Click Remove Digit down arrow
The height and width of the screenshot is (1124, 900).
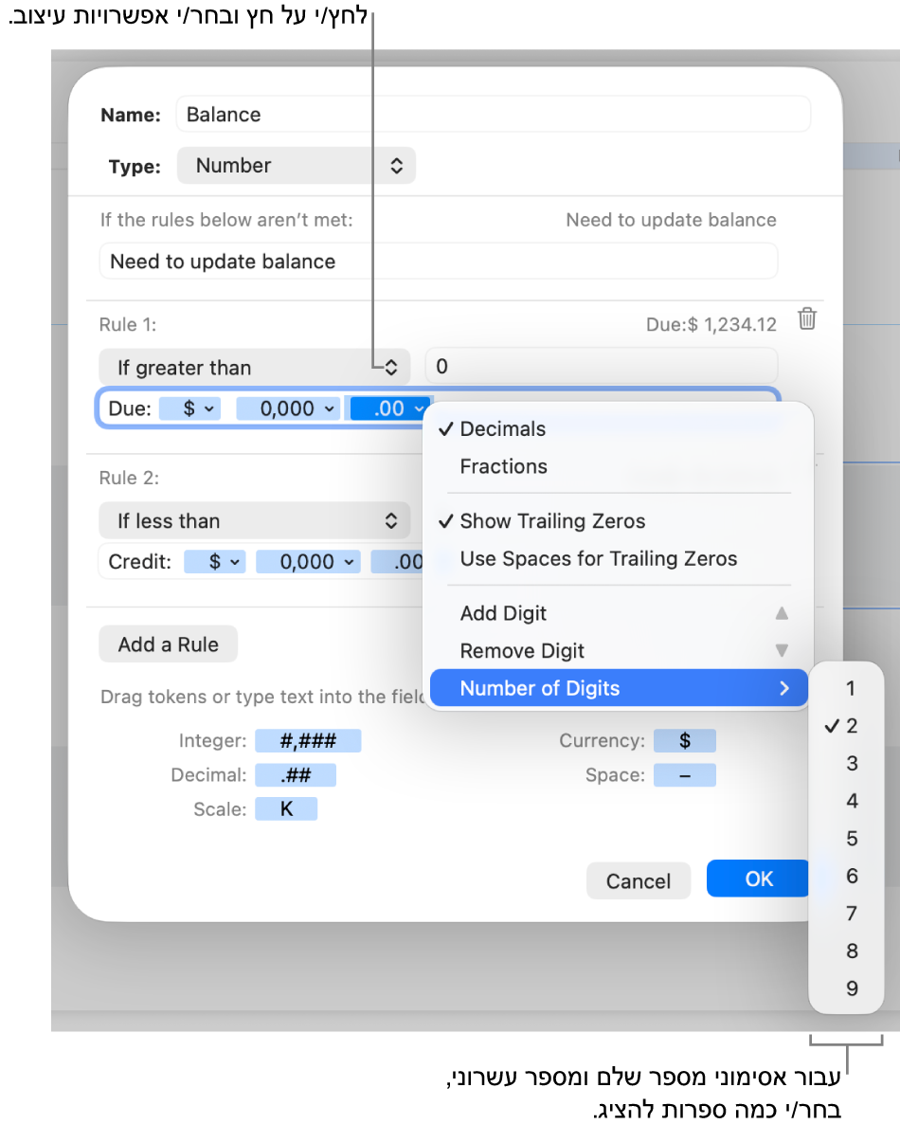pos(782,651)
